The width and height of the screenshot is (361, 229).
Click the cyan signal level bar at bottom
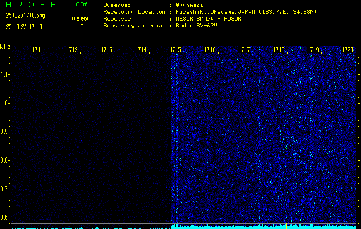click(264, 227)
